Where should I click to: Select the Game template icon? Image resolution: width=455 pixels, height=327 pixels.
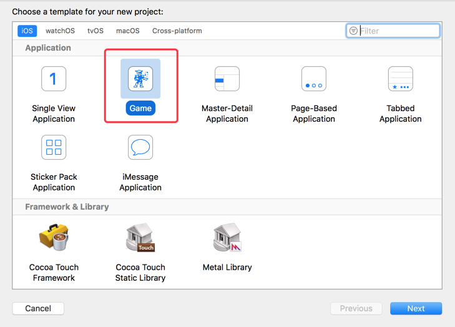click(140, 79)
